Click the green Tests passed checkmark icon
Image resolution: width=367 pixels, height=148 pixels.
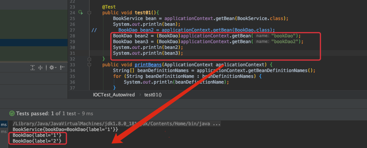pyautogui.click(x=12, y=114)
